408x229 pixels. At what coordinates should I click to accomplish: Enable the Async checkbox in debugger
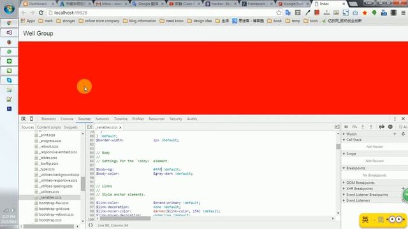coord(400,127)
